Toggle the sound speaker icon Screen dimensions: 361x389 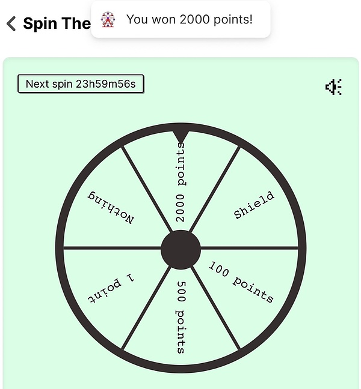coord(333,88)
